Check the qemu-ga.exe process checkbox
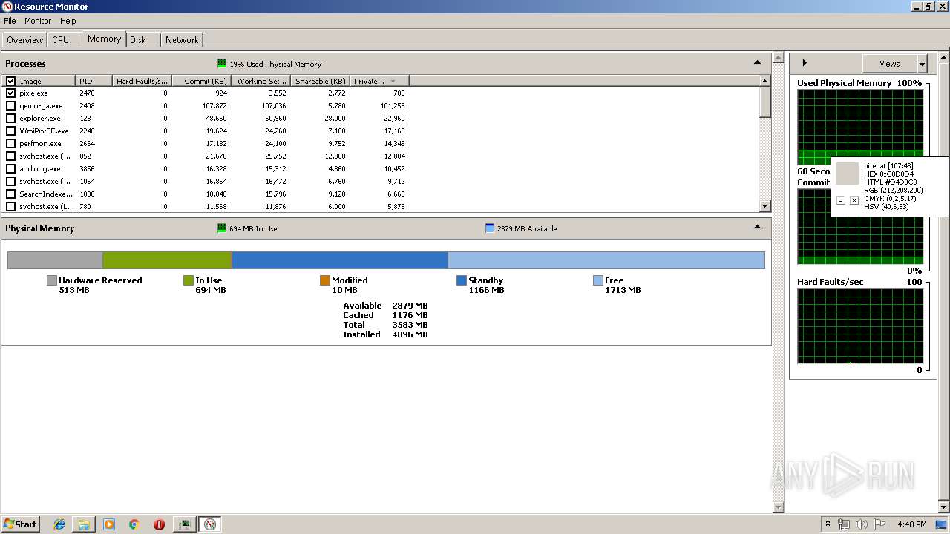 pos(10,106)
